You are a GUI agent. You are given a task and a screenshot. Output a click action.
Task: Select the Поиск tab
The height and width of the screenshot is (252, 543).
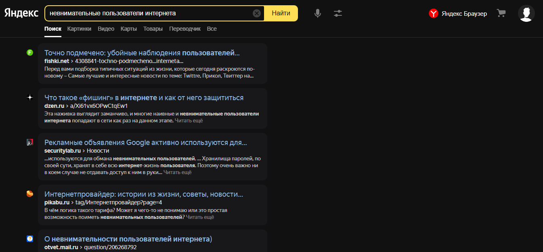53,29
